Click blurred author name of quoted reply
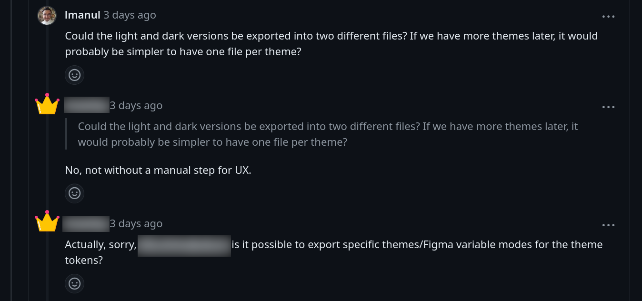Screen dimensions: 642x301 [x=87, y=105]
